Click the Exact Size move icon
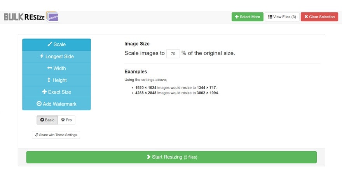This screenshot has width=342, height=174. [x=44, y=92]
